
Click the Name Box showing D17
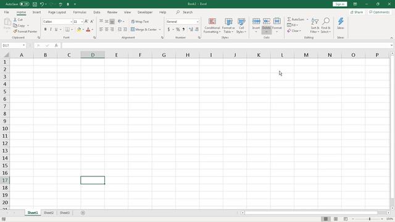tap(14, 46)
